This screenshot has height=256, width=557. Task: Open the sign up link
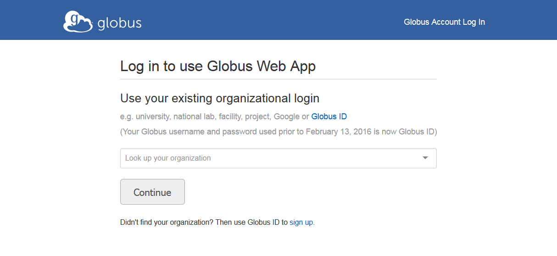point(301,223)
